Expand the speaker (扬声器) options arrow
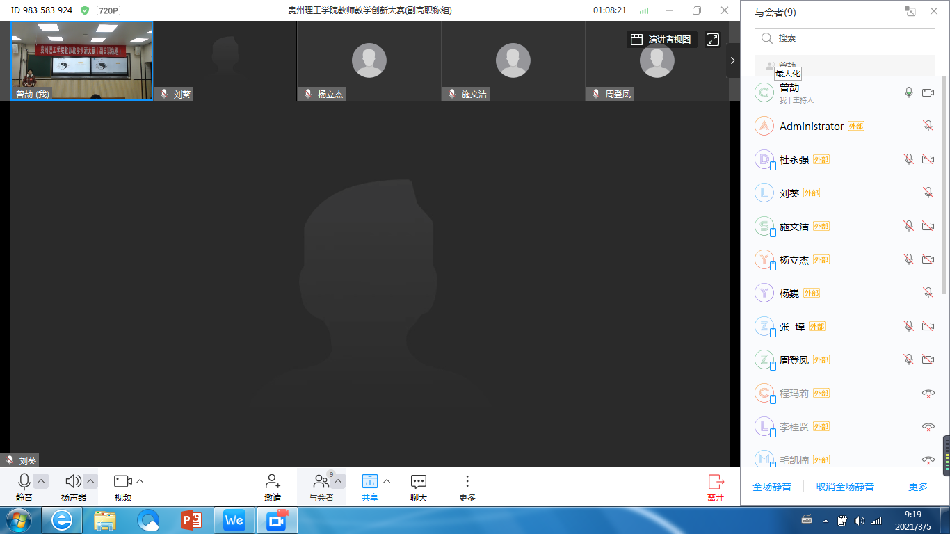Viewport: 950px width, 534px height. [90, 481]
